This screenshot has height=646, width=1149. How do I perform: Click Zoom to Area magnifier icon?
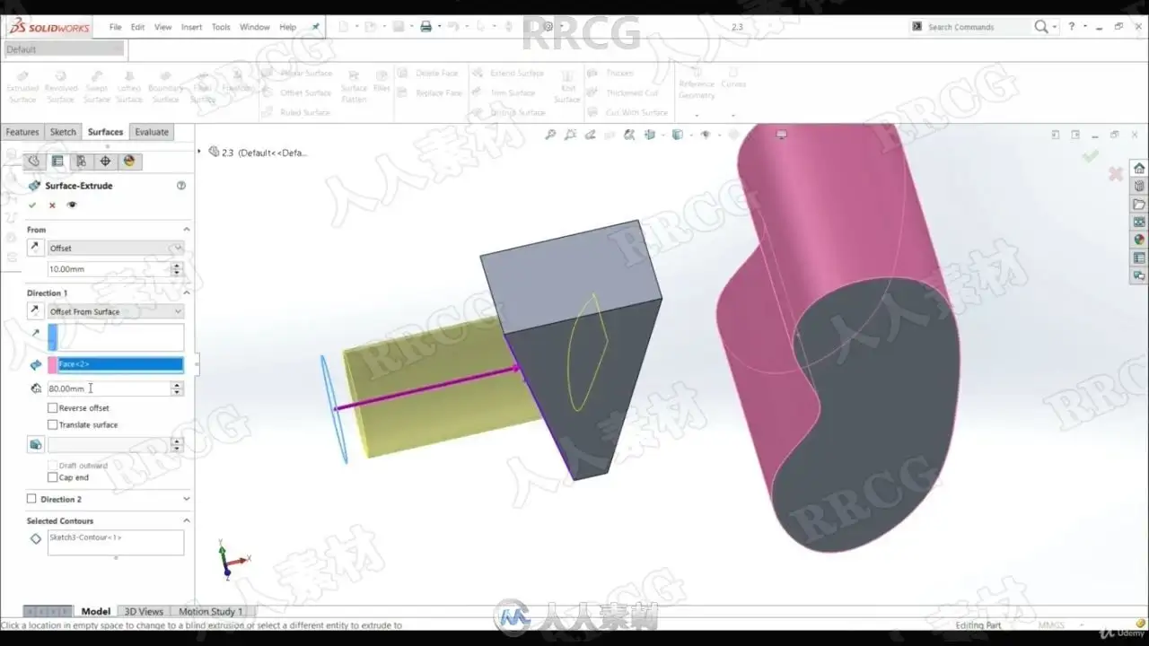point(570,135)
